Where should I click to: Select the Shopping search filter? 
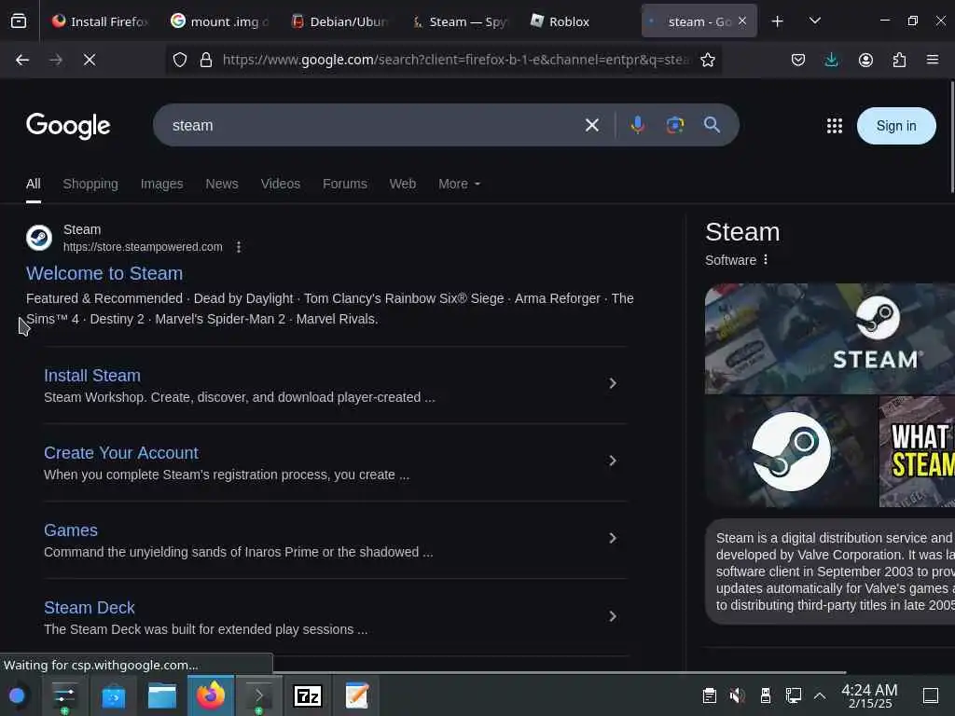[90, 184]
